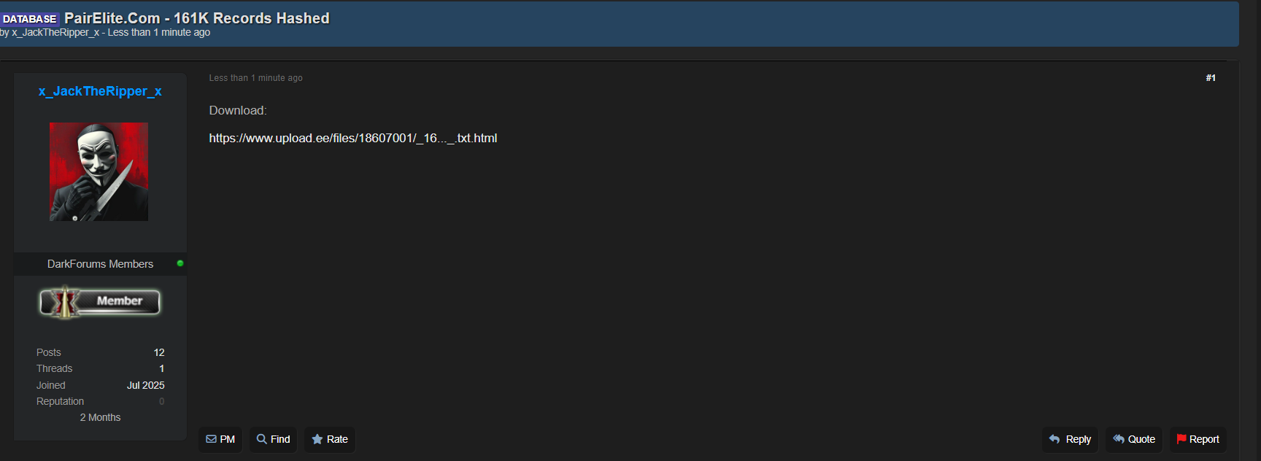The width and height of the screenshot is (1261, 461).
Task: Click the author name in the thread header
Action: pyautogui.click(x=55, y=33)
